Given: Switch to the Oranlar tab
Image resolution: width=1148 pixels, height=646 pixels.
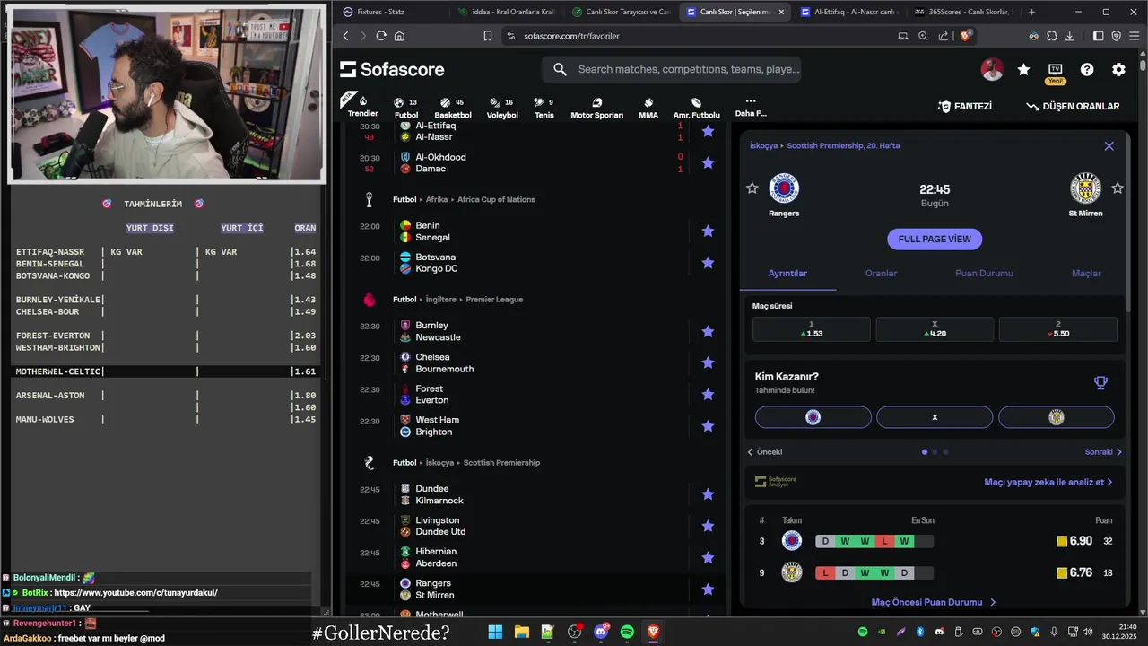Looking at the screenshot, I should [x=881, y=274].
